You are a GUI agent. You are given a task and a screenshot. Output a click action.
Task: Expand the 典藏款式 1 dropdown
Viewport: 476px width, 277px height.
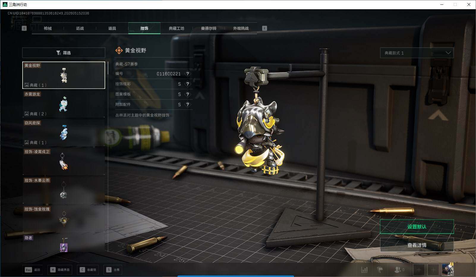(417, 53)
